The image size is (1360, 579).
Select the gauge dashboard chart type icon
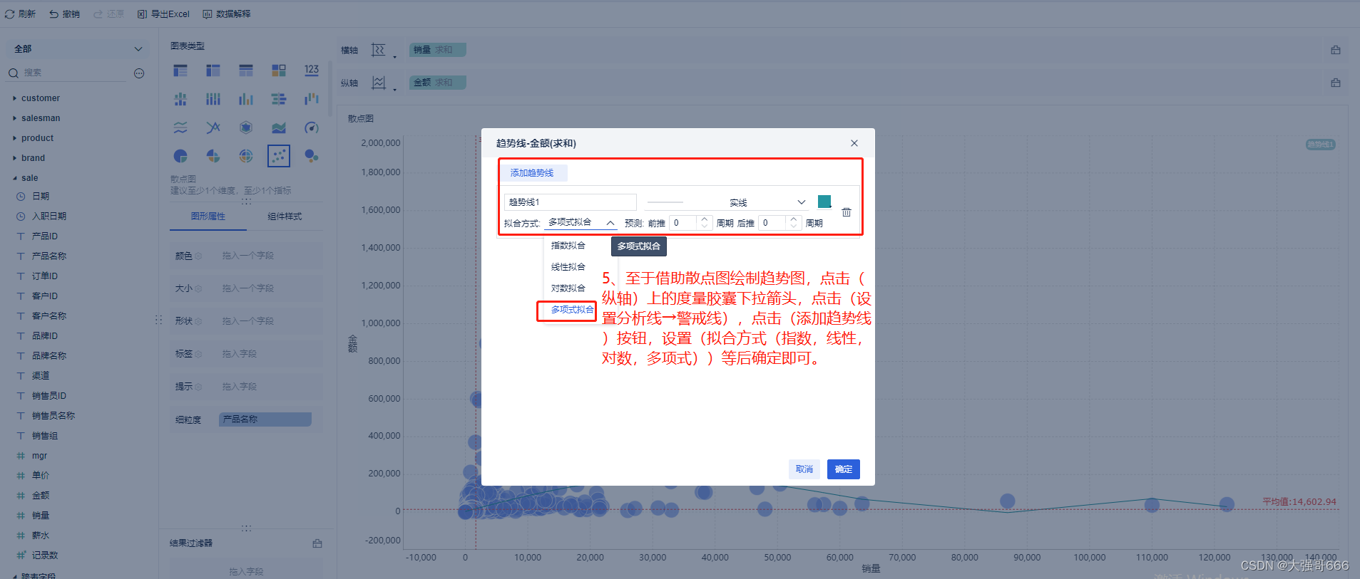312,127
